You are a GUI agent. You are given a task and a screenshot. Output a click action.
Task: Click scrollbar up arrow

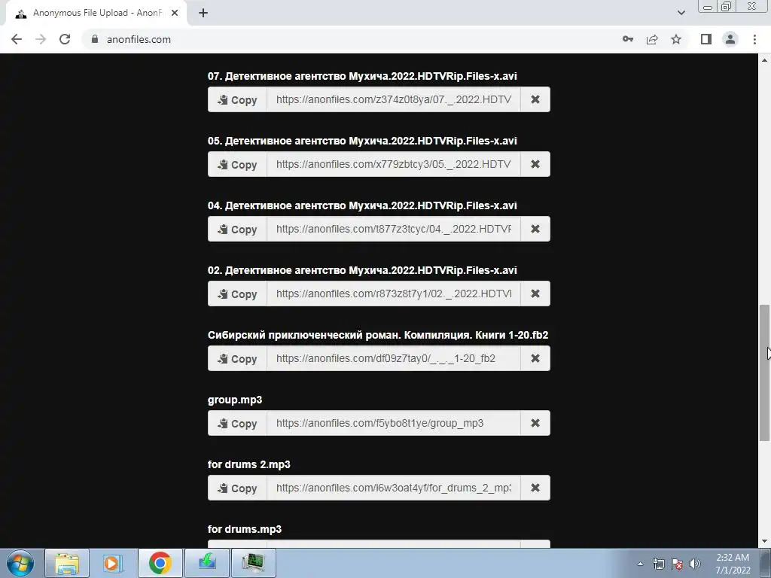click(764, 60)
